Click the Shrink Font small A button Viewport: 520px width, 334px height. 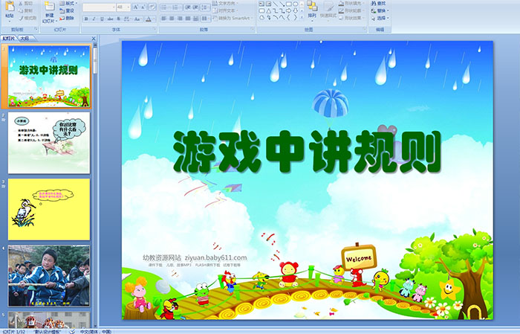click(x=143, y=7)
